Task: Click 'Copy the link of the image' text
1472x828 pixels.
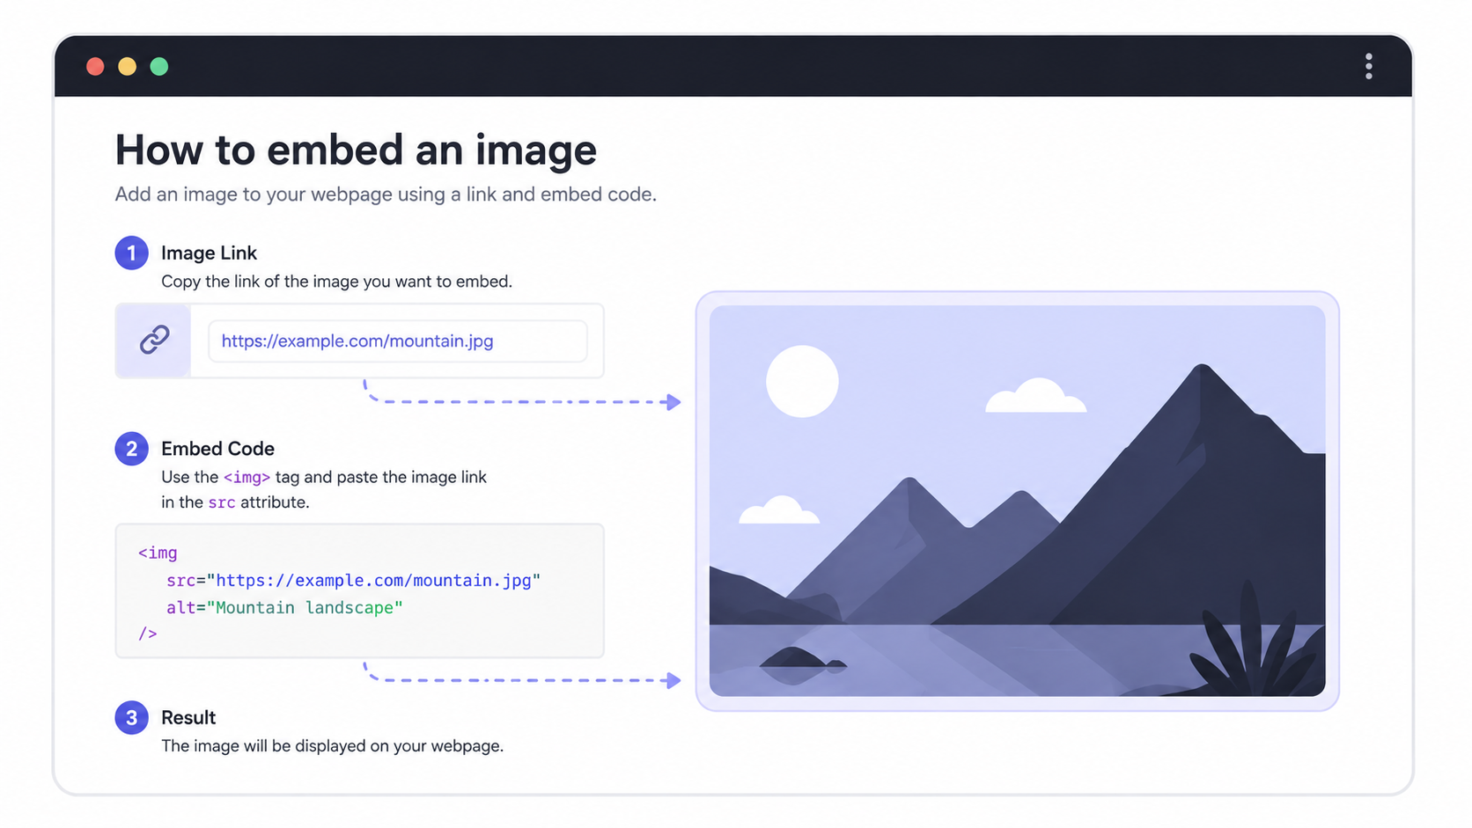Action: pos(336,282)
